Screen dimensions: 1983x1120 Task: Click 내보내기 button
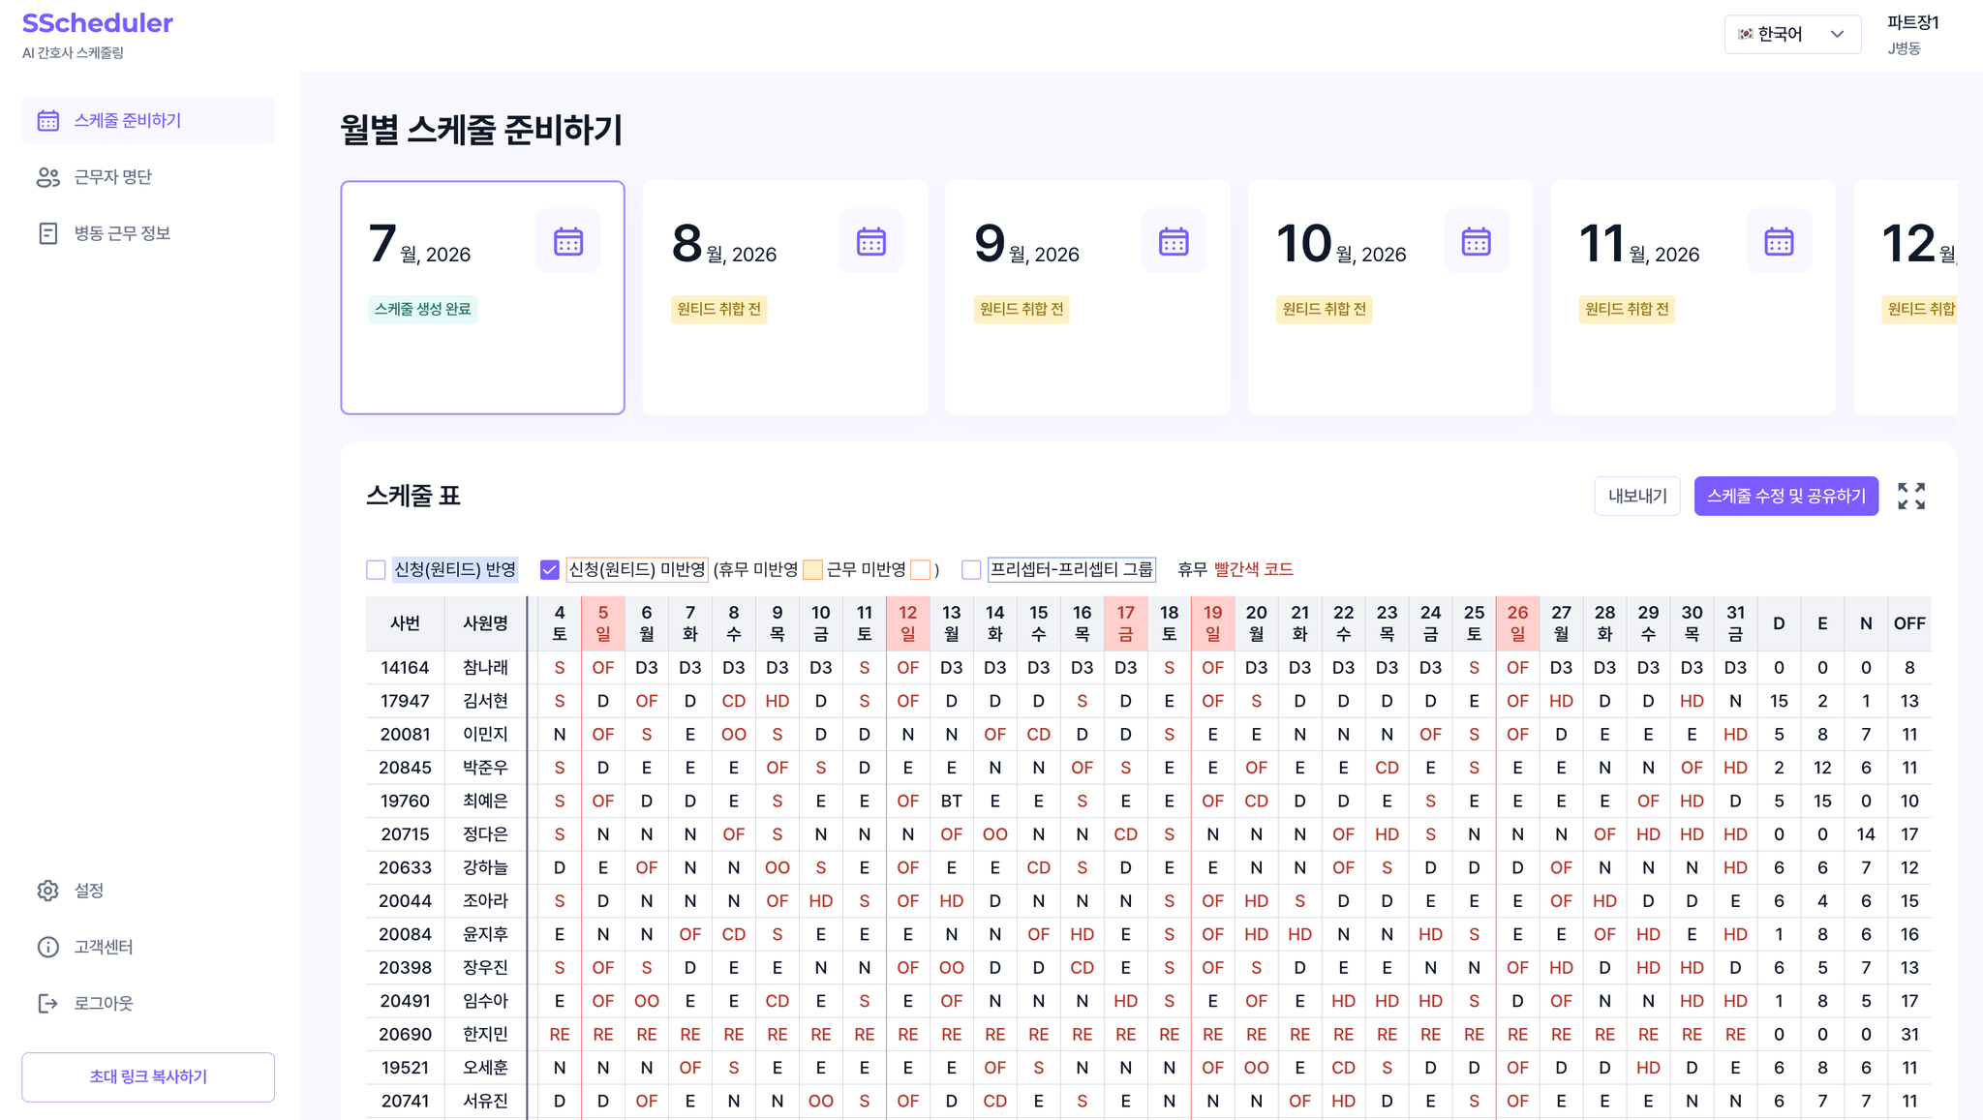1637,496
